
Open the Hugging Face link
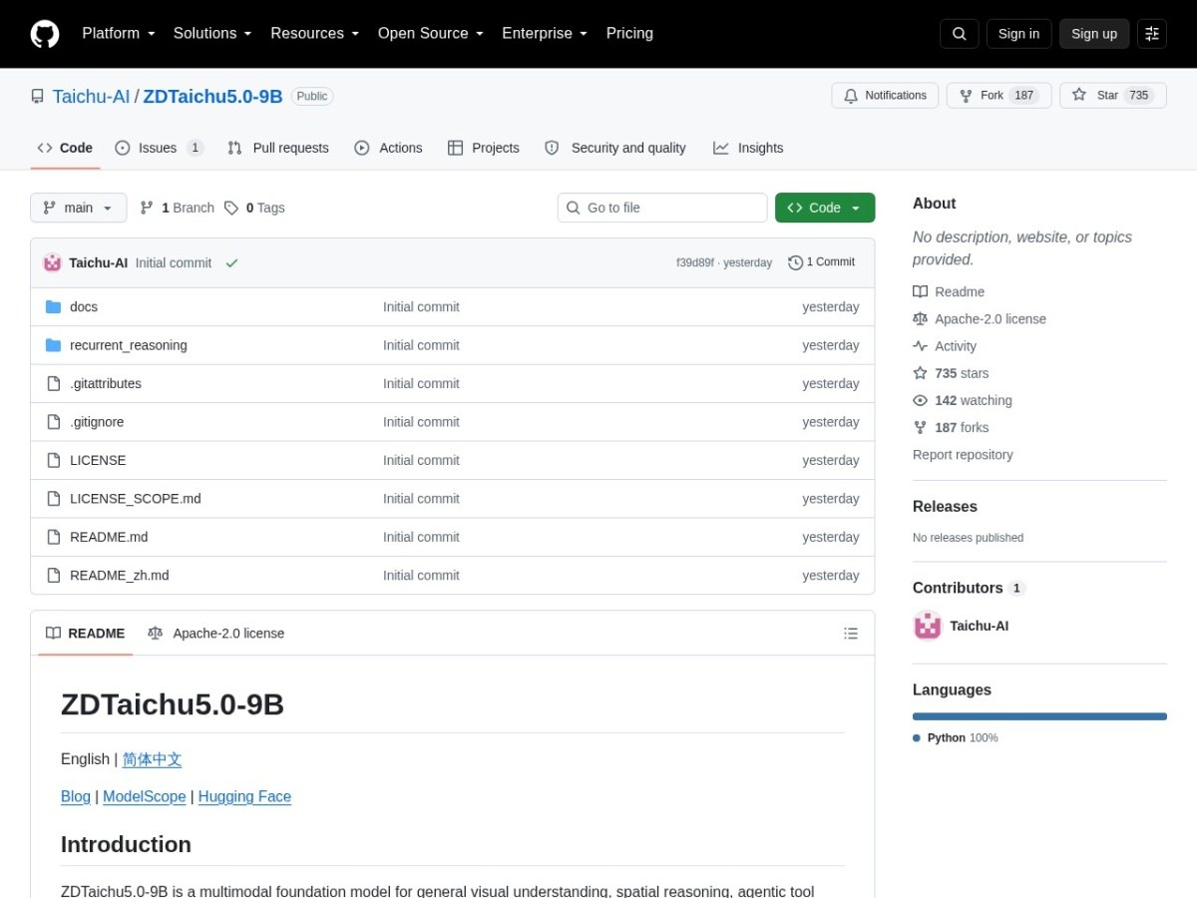244,797
